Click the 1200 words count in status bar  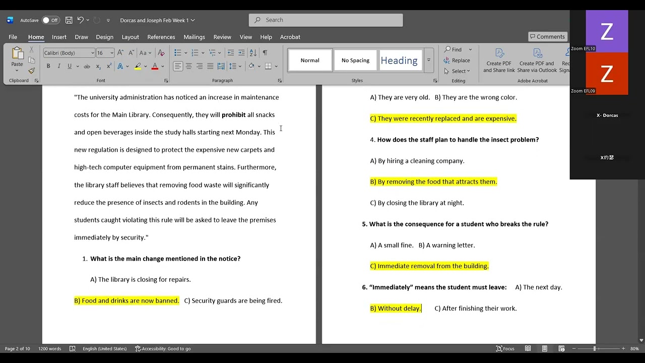click(x=49, y=348)
